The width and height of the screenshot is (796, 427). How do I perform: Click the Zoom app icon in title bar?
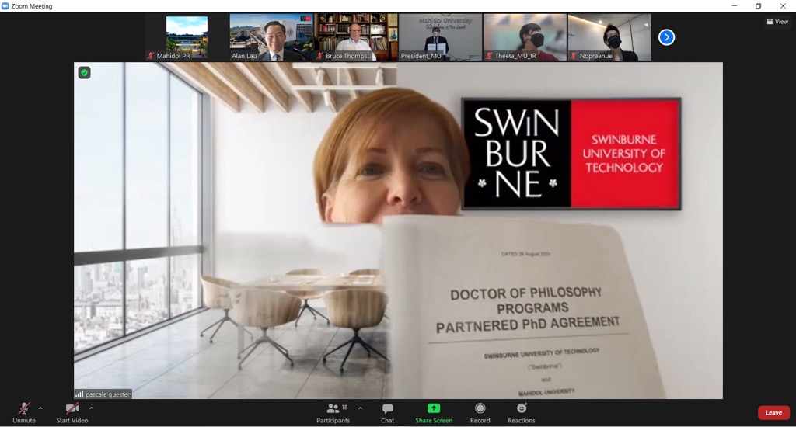pyautogui.click(x=5, y=6)
